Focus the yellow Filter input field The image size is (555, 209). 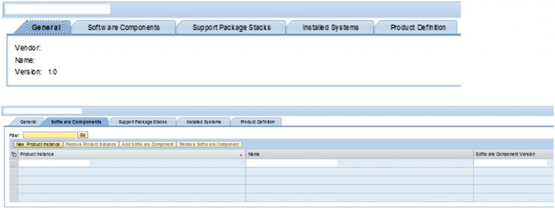[49, 135]
